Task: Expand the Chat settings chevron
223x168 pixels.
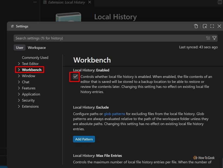Action: point(19,82)
